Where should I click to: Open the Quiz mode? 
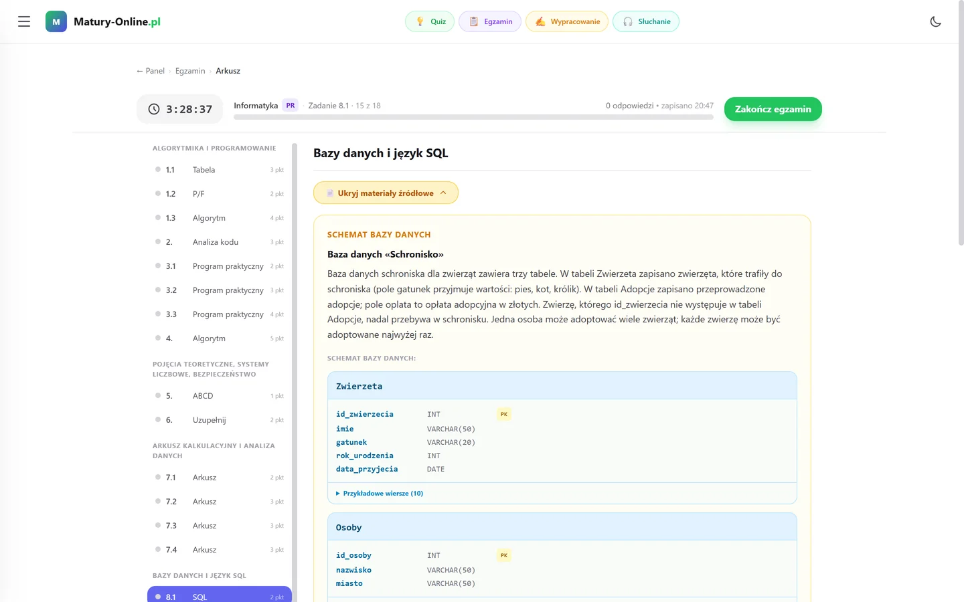[430, 21]
